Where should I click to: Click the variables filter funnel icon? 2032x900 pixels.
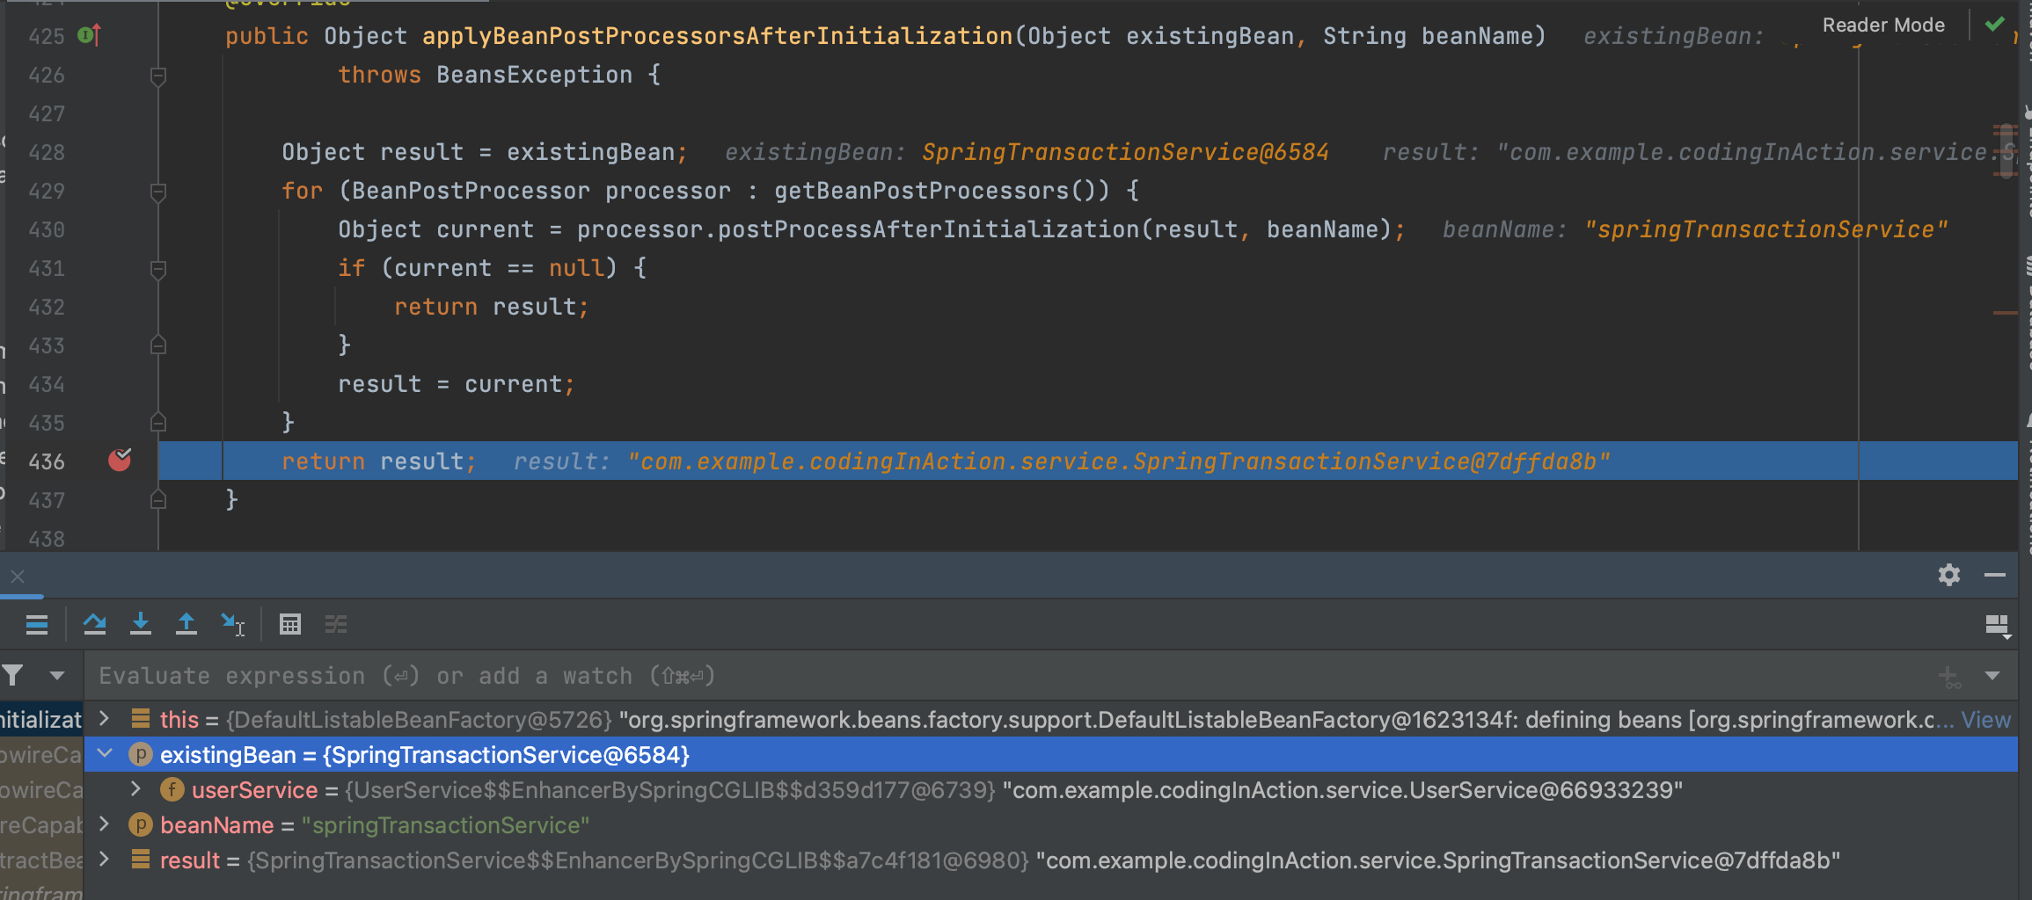tap(13, 676)
